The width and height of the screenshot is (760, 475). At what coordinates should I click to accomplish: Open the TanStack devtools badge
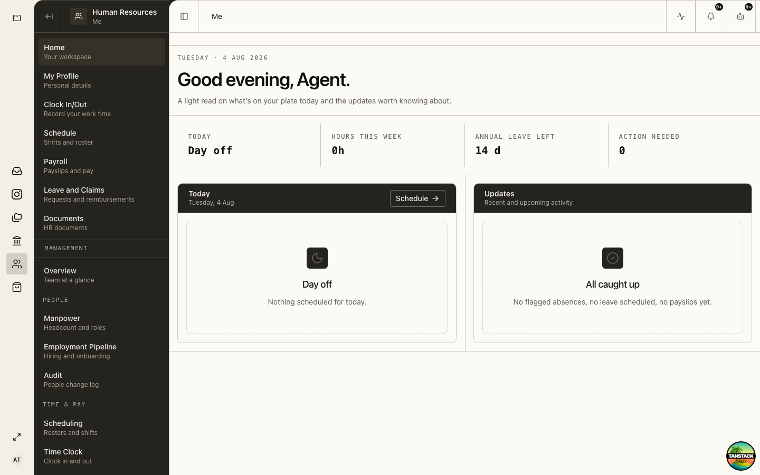tap(740, 456)
